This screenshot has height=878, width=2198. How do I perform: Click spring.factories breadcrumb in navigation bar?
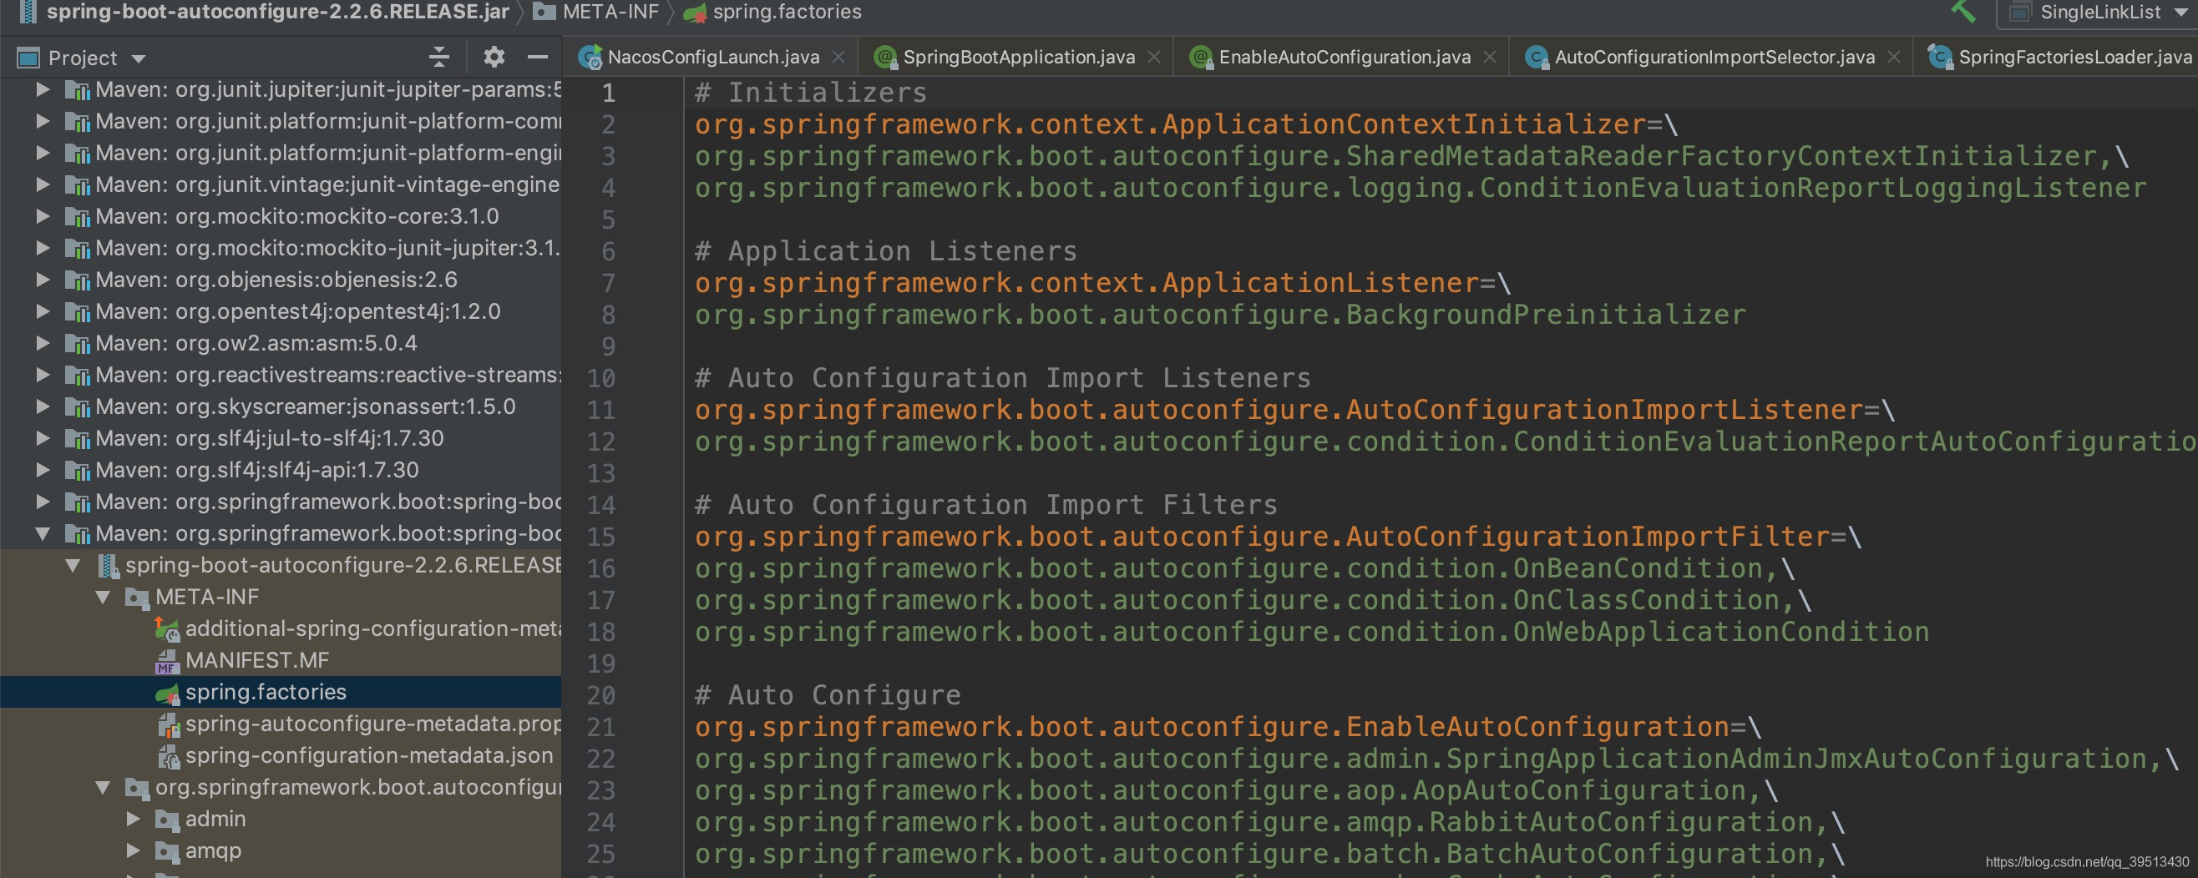click(772, 12)
